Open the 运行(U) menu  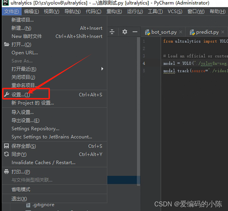pyautogui.click(x=135, y=11)
